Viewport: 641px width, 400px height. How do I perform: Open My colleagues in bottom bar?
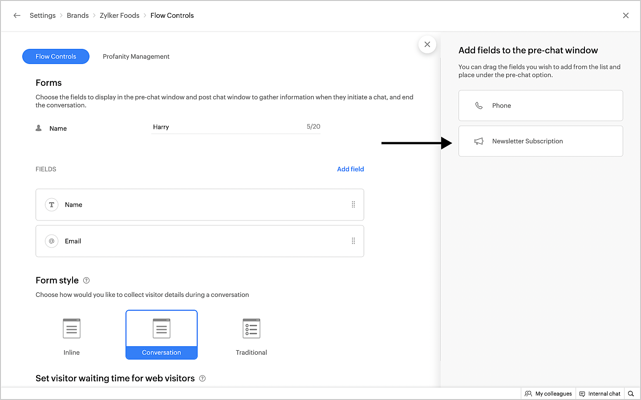click(x=548, y=394)
